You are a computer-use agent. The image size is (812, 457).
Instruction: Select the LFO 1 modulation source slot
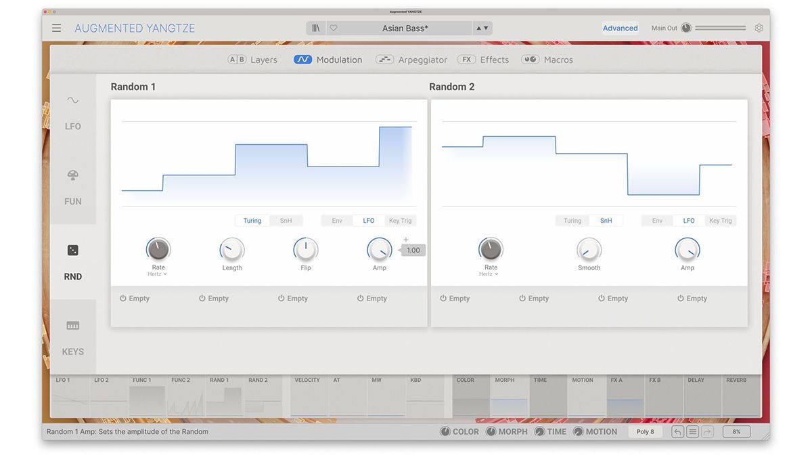pyautogui.click(x=70, y=395)
